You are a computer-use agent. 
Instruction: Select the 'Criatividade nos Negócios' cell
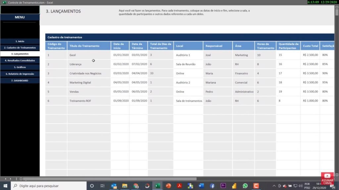tap(89, 74)
